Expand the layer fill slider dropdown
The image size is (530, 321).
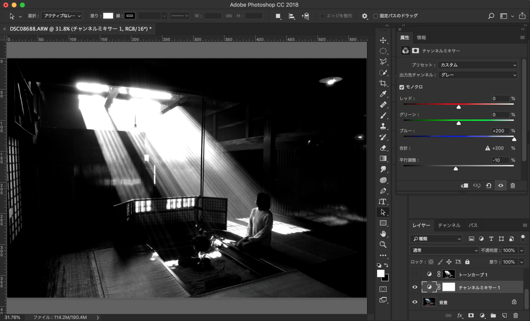click(x=521, y=262)
